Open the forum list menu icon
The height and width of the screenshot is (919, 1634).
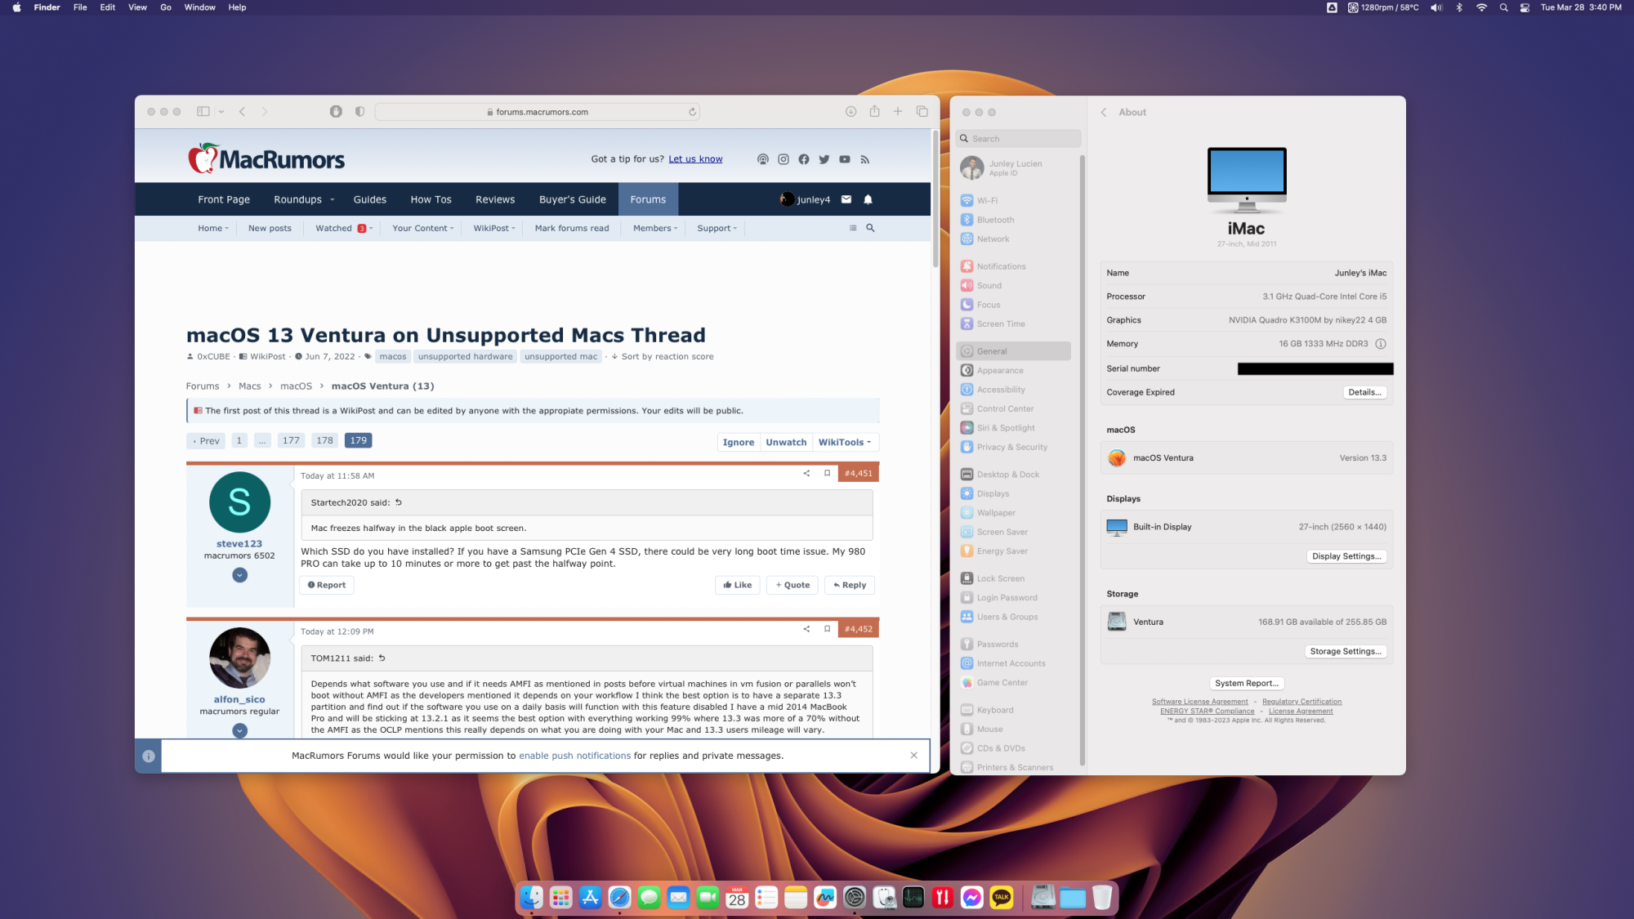(853, 228)
